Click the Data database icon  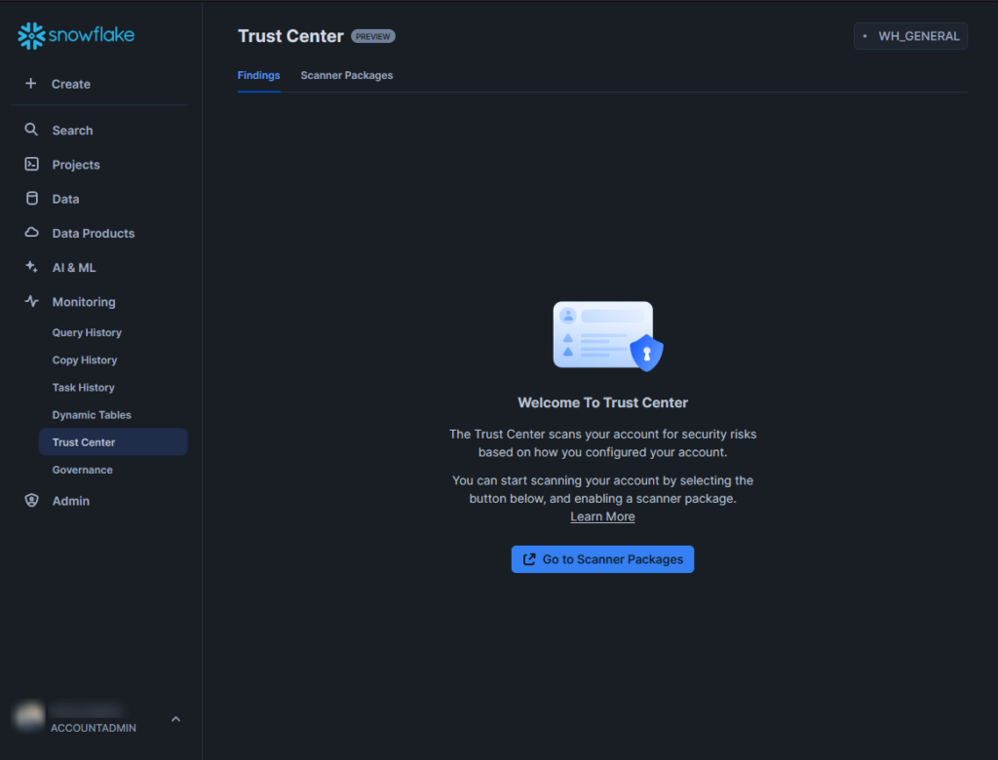coord(30,198)
